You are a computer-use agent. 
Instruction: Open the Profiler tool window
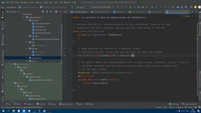point(90,104)
